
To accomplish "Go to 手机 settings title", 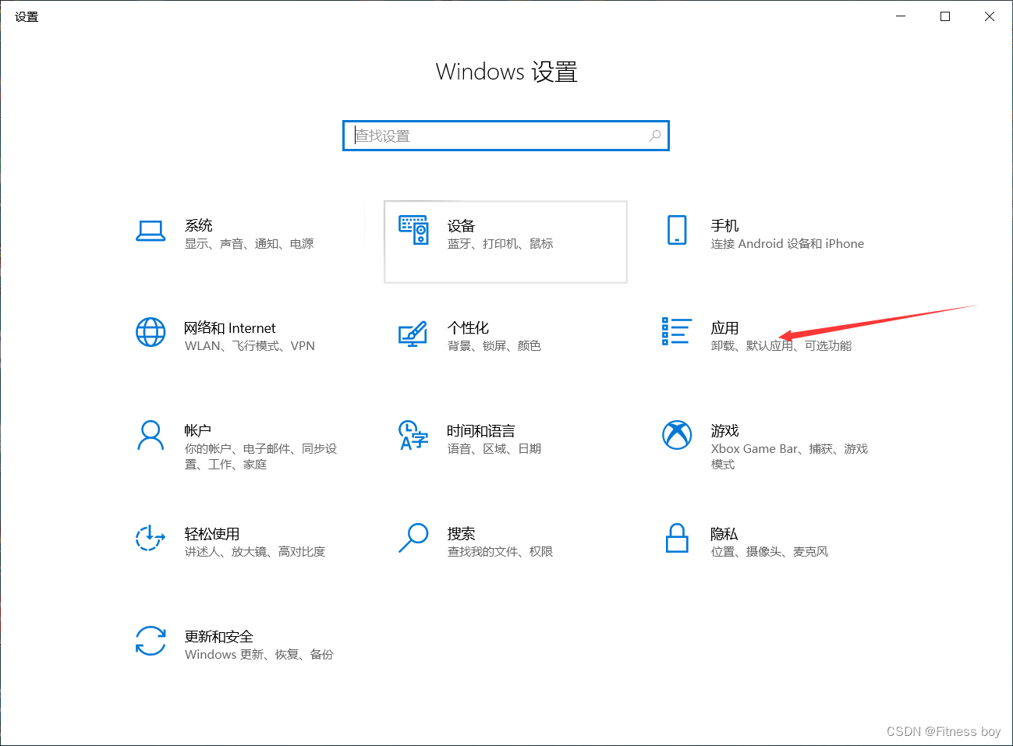I will coord(724,225).
